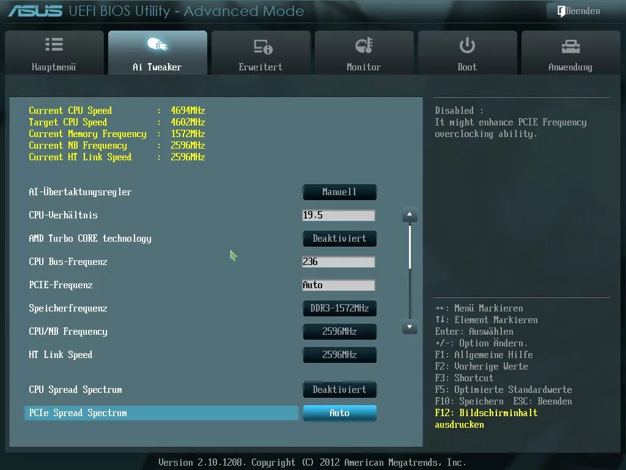626x470 pixels.
Task: Select the HT Link Speed setting label
Action: [61, 354]
